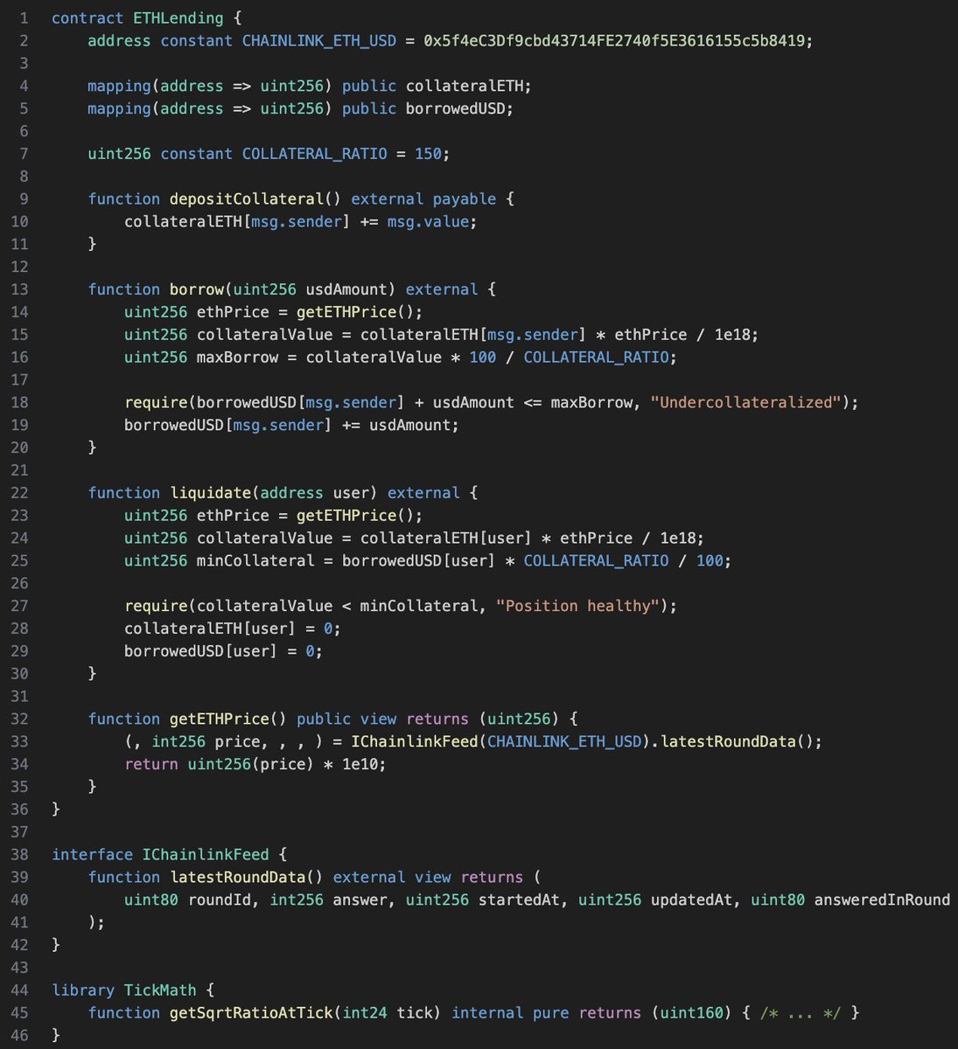Click COLLATERAL_RATIO in the line 7 declaration
958x1049 pixels.
coord(315,154)
